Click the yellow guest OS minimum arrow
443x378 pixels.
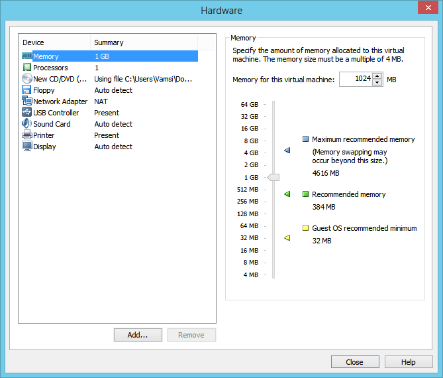(287, 237)
